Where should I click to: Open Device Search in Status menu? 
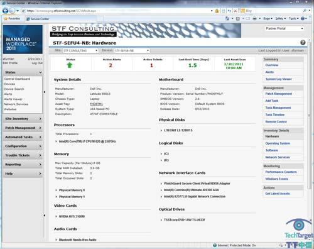click(14, 89)
